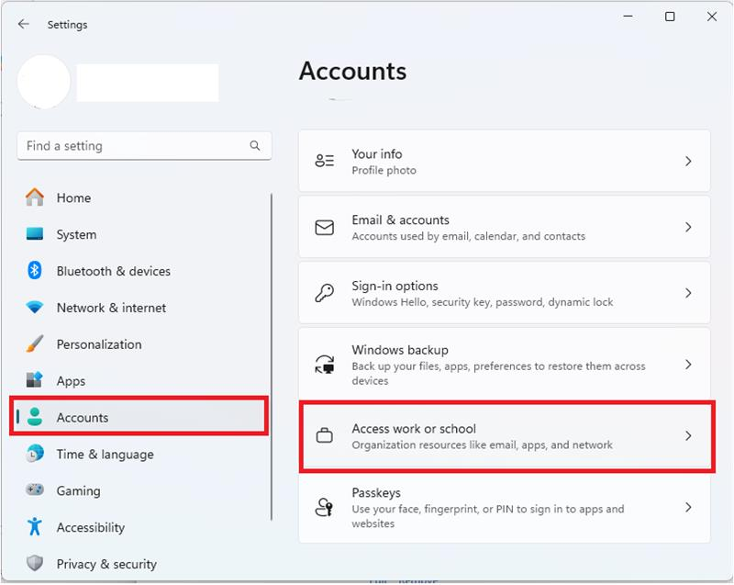Click the Accounts person icon
The width and height of the screenshot is (734, 585).
pos(35,417)
